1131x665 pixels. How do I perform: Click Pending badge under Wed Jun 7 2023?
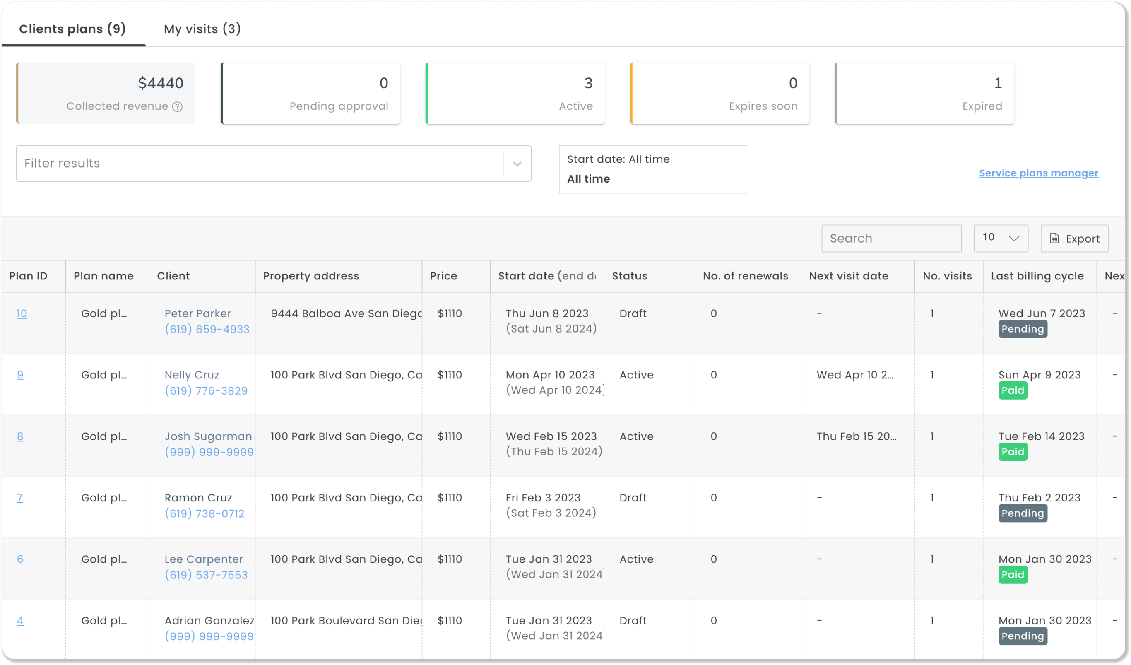(1023, 329)
